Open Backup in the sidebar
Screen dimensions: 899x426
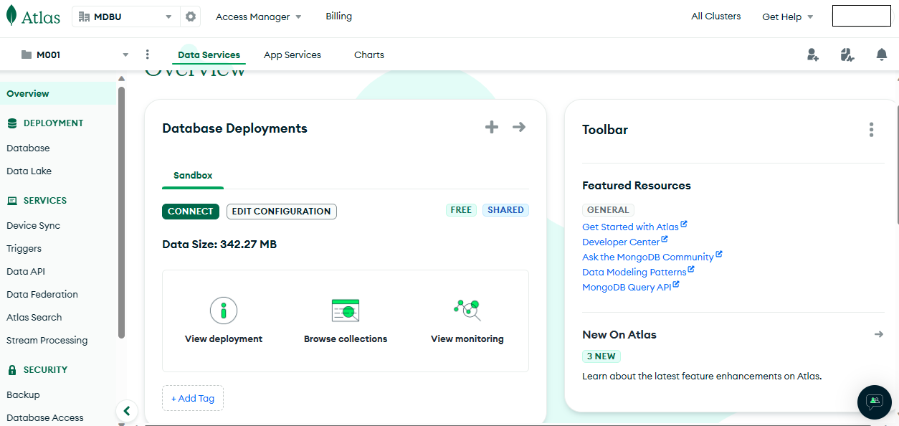23,394
